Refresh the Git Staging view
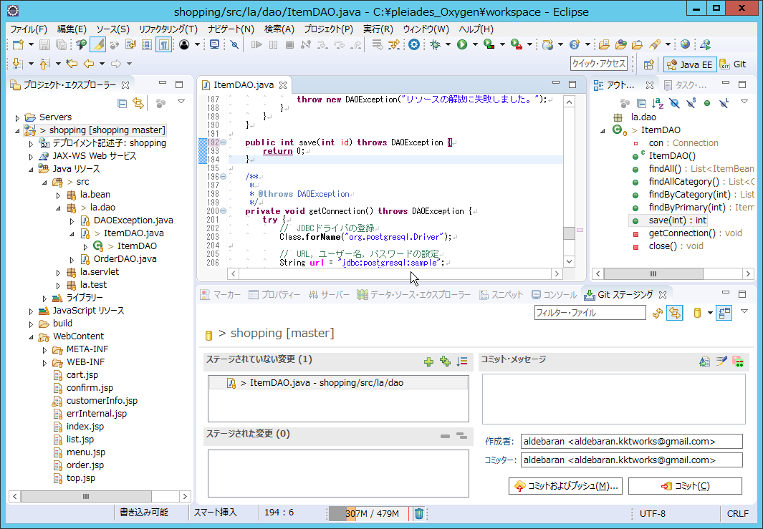The width and height of the screenshot is (763, 529). coord(656,312)
